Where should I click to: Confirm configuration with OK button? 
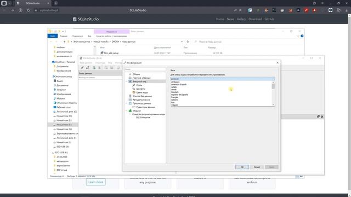point(242,167)
